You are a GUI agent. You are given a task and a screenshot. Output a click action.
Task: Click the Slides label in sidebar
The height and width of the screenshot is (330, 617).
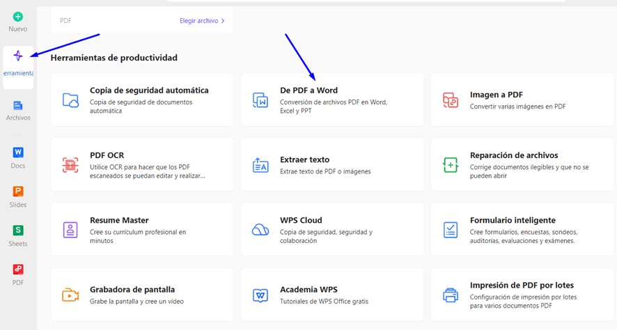click(18, 205)
